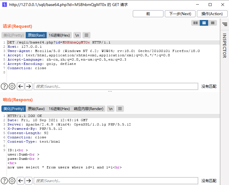
Task: Click the Content-Type: text/html line
Action: click(x=34, y=142)
